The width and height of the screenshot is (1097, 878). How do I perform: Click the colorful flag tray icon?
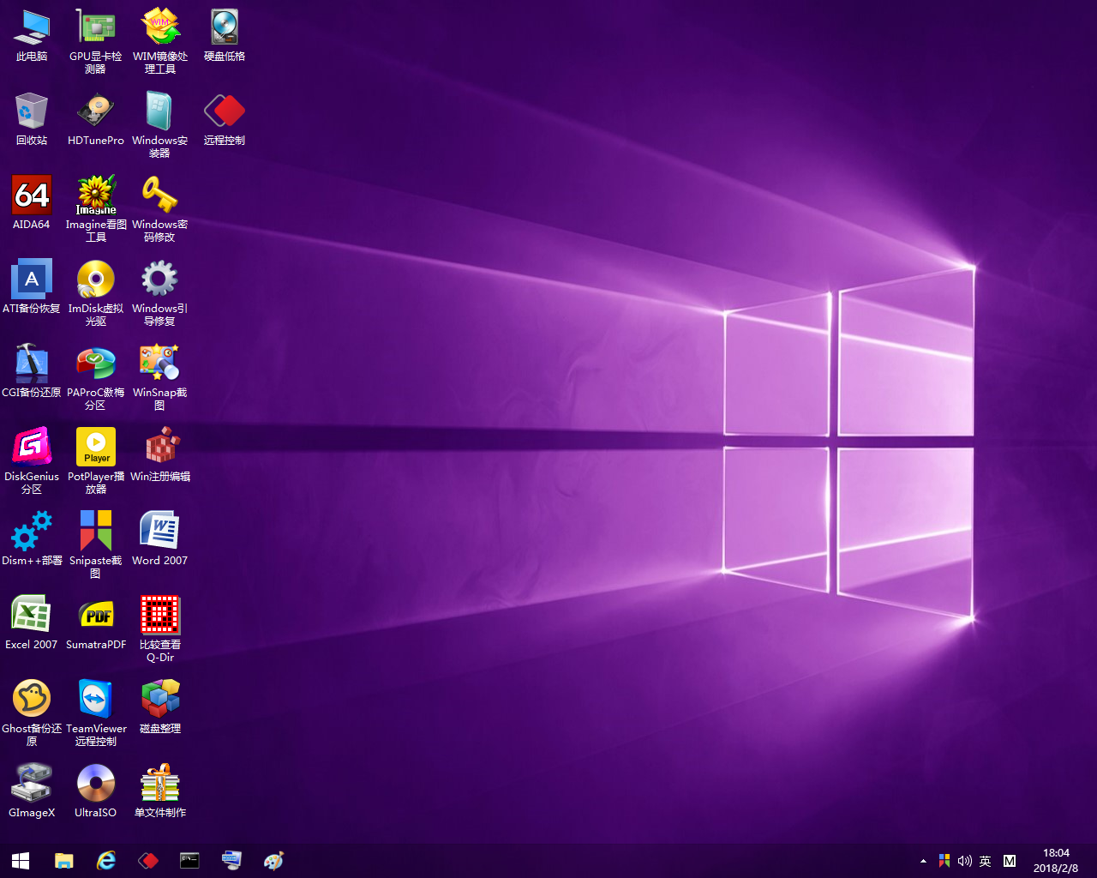(x=944, y=861)
